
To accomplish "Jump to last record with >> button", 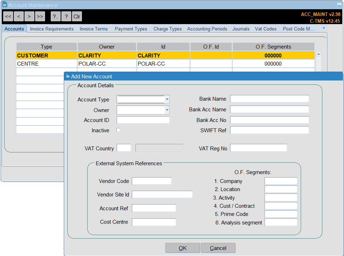I will [40, 16].
